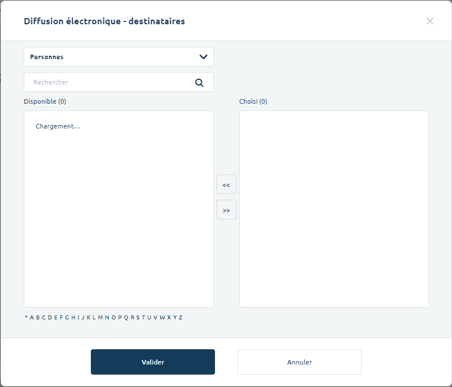The image size is (452, 387).
Task: Click the dropdown chevron arrow
Action: pyautogui.click(x=203, y=57)
